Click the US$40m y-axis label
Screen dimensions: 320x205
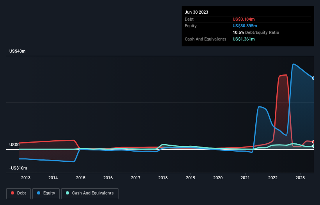18,51
